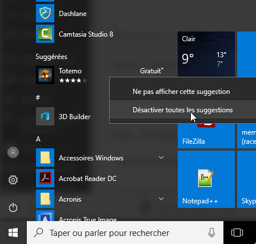Launch Acrobat Reader DC icon
Viewport: 256px width, 244px height.
45,178
